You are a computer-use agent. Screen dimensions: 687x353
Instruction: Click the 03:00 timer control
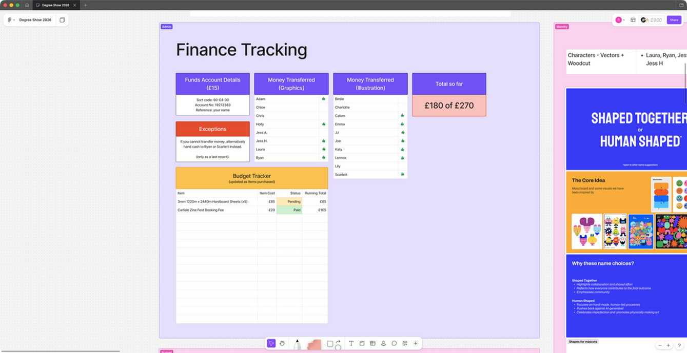coord(655,20)
